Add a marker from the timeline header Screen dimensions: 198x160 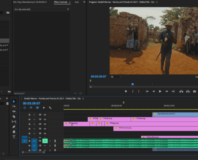click(x=44, y=108)
